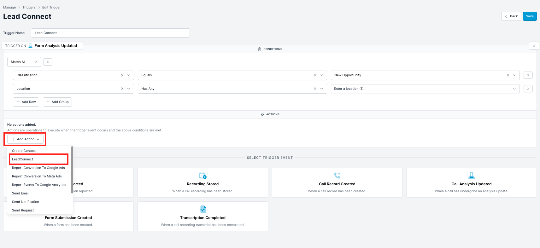Click the Actions lightning bolt icon

tap(262, 114)
